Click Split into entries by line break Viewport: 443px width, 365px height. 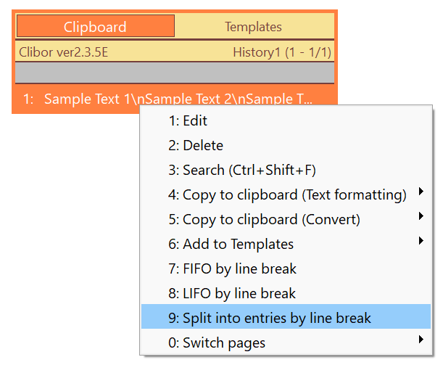[x=286, y=316]
